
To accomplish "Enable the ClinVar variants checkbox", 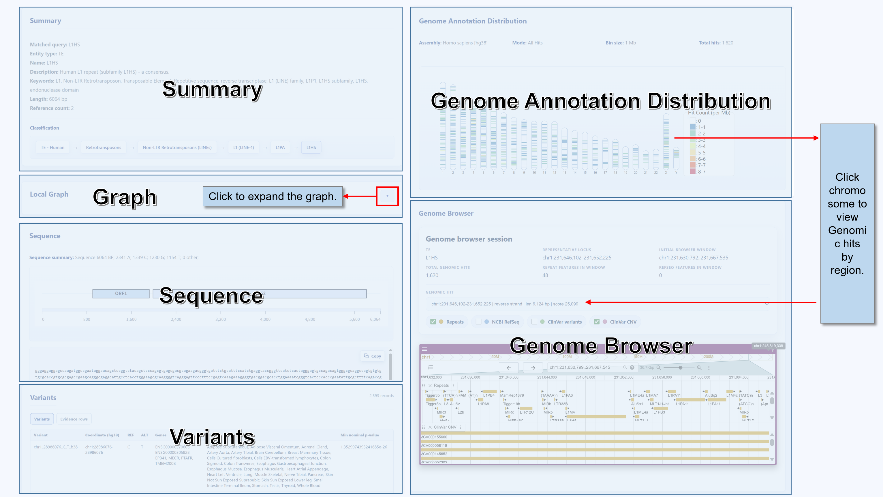I will 534,322.
